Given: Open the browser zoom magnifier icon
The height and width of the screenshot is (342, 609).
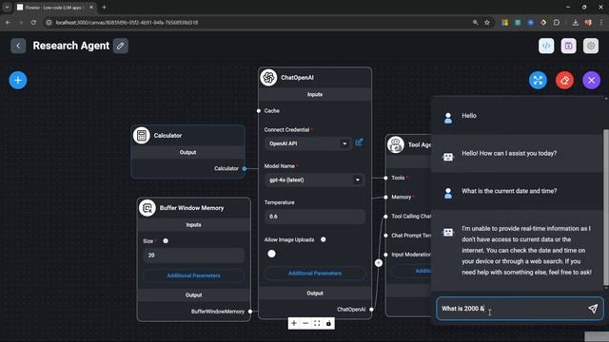Looking at the screenshot, I should point(476,23).
